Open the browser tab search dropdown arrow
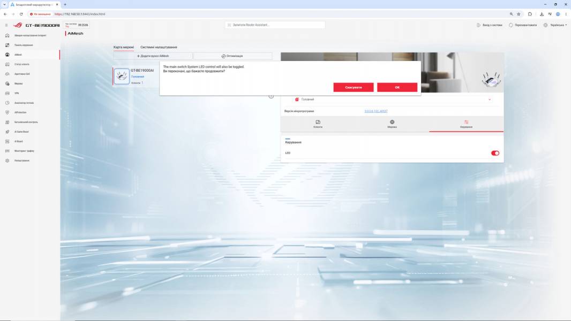 click(x=4, y=4)
